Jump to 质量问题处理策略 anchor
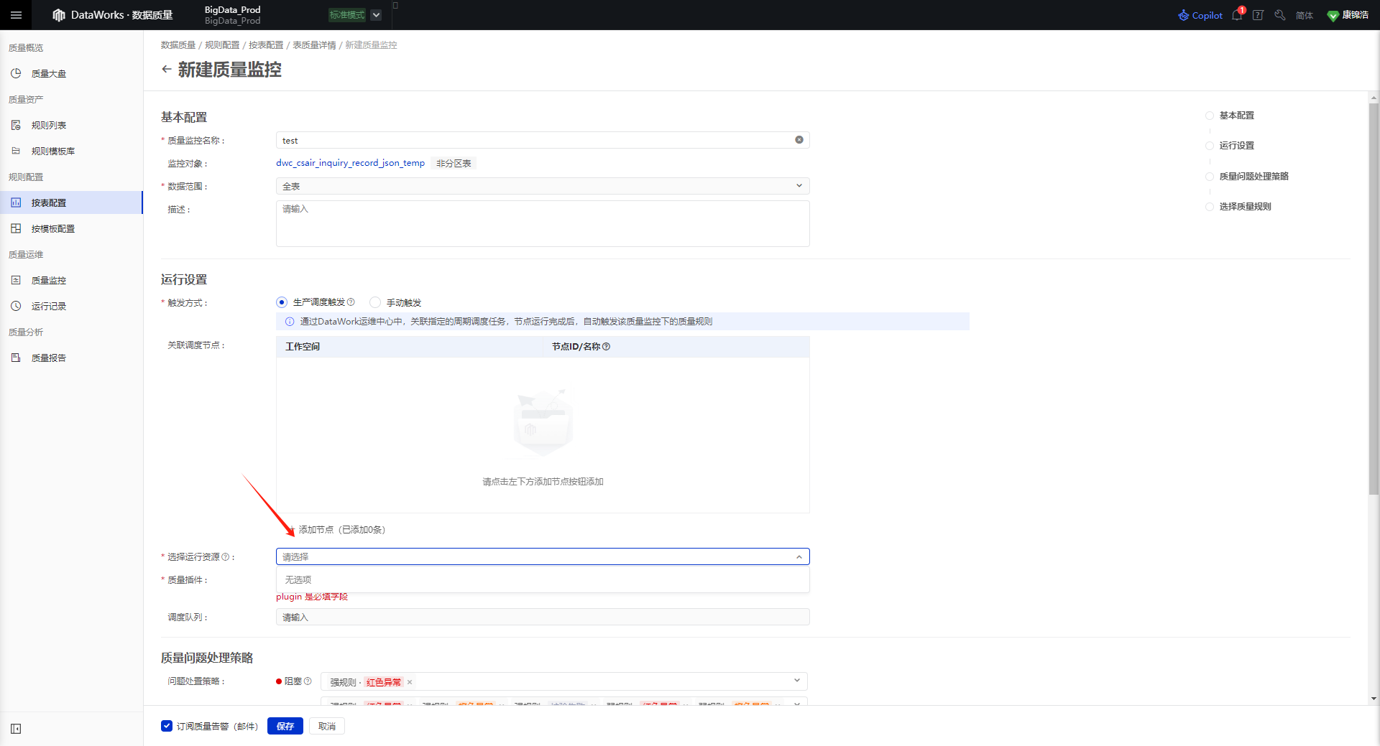This screenshot has height=746, width=1380. (1253, 177)
